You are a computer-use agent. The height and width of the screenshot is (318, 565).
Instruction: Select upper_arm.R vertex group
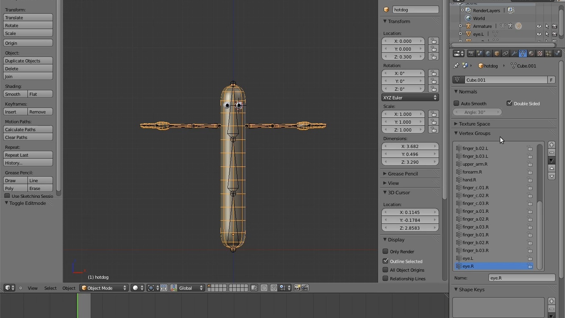[494, 164]
